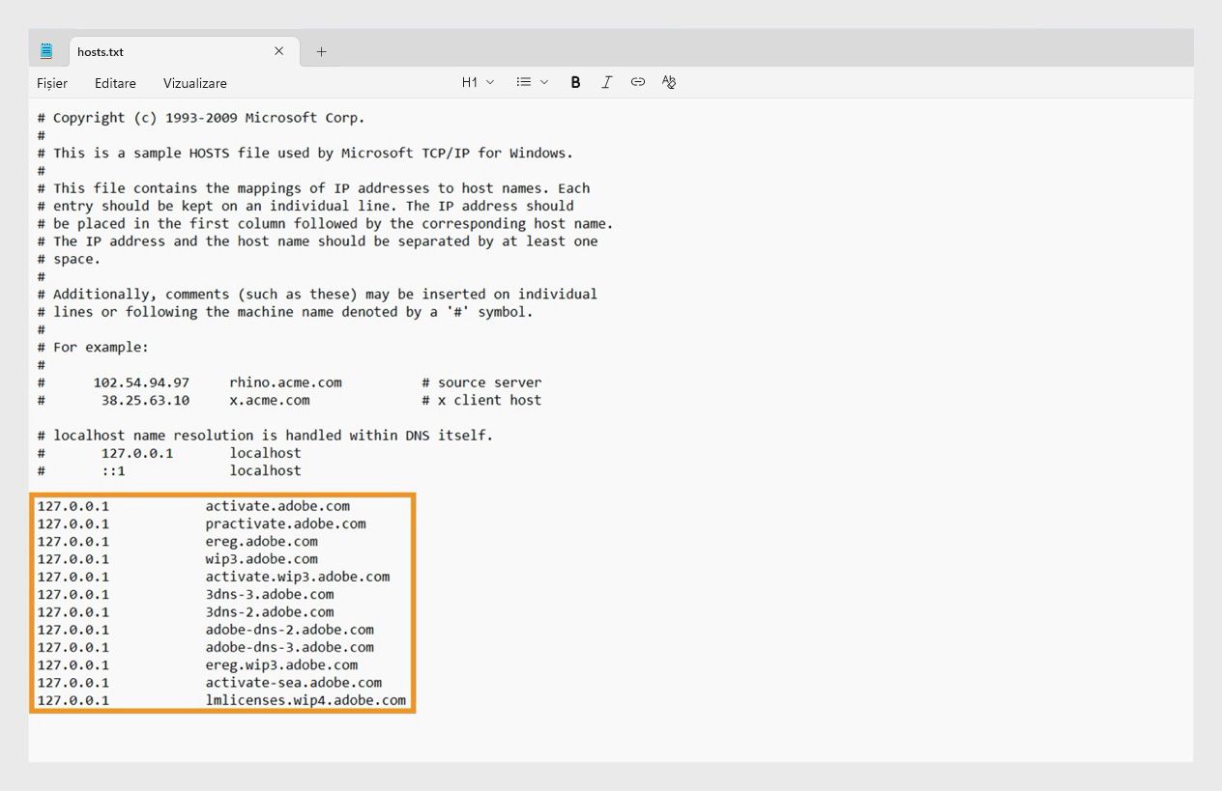Viewport: 1222px width, 791px height.
Task: Clear formatting with the eraser icon
Action: coord(669,82)
